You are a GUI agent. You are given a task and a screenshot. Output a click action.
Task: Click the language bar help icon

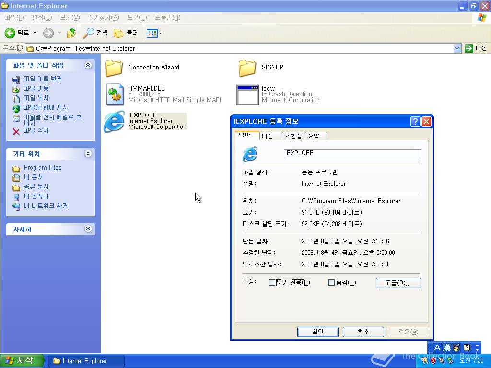point(467,347)
